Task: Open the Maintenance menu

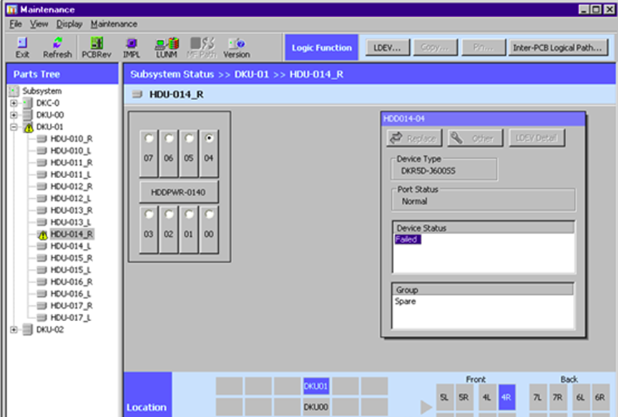Action: pyautogui.click(x=114, y=24)
